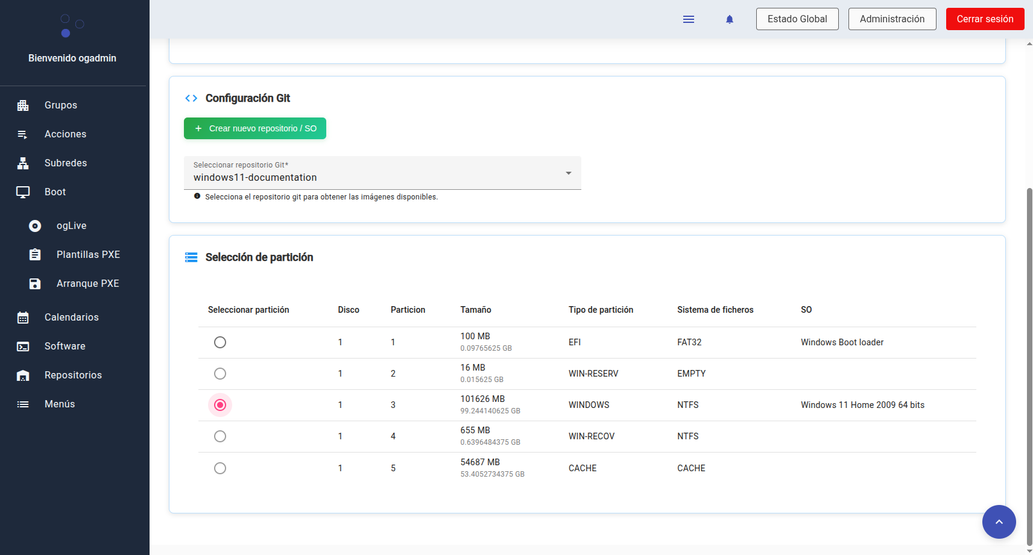Open the hamburger menu icon in header

click(688, 19)
